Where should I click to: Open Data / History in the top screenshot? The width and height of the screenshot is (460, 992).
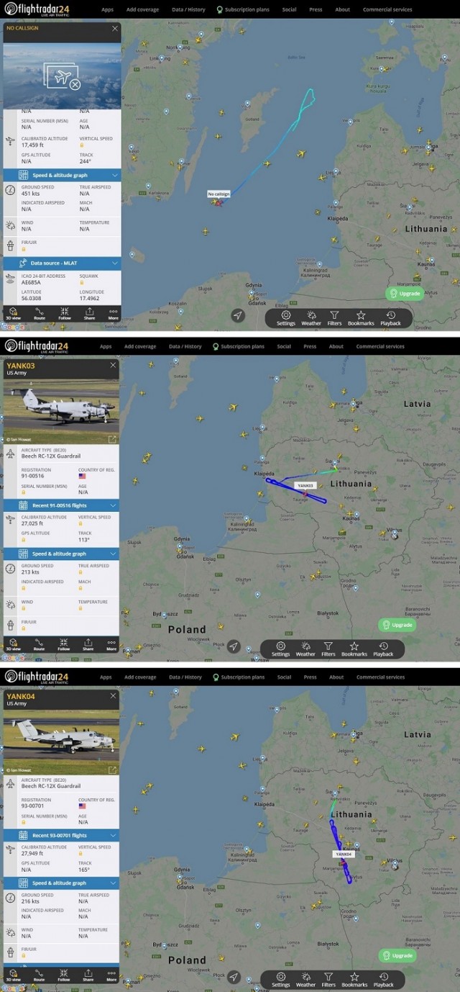click(188, 9)
